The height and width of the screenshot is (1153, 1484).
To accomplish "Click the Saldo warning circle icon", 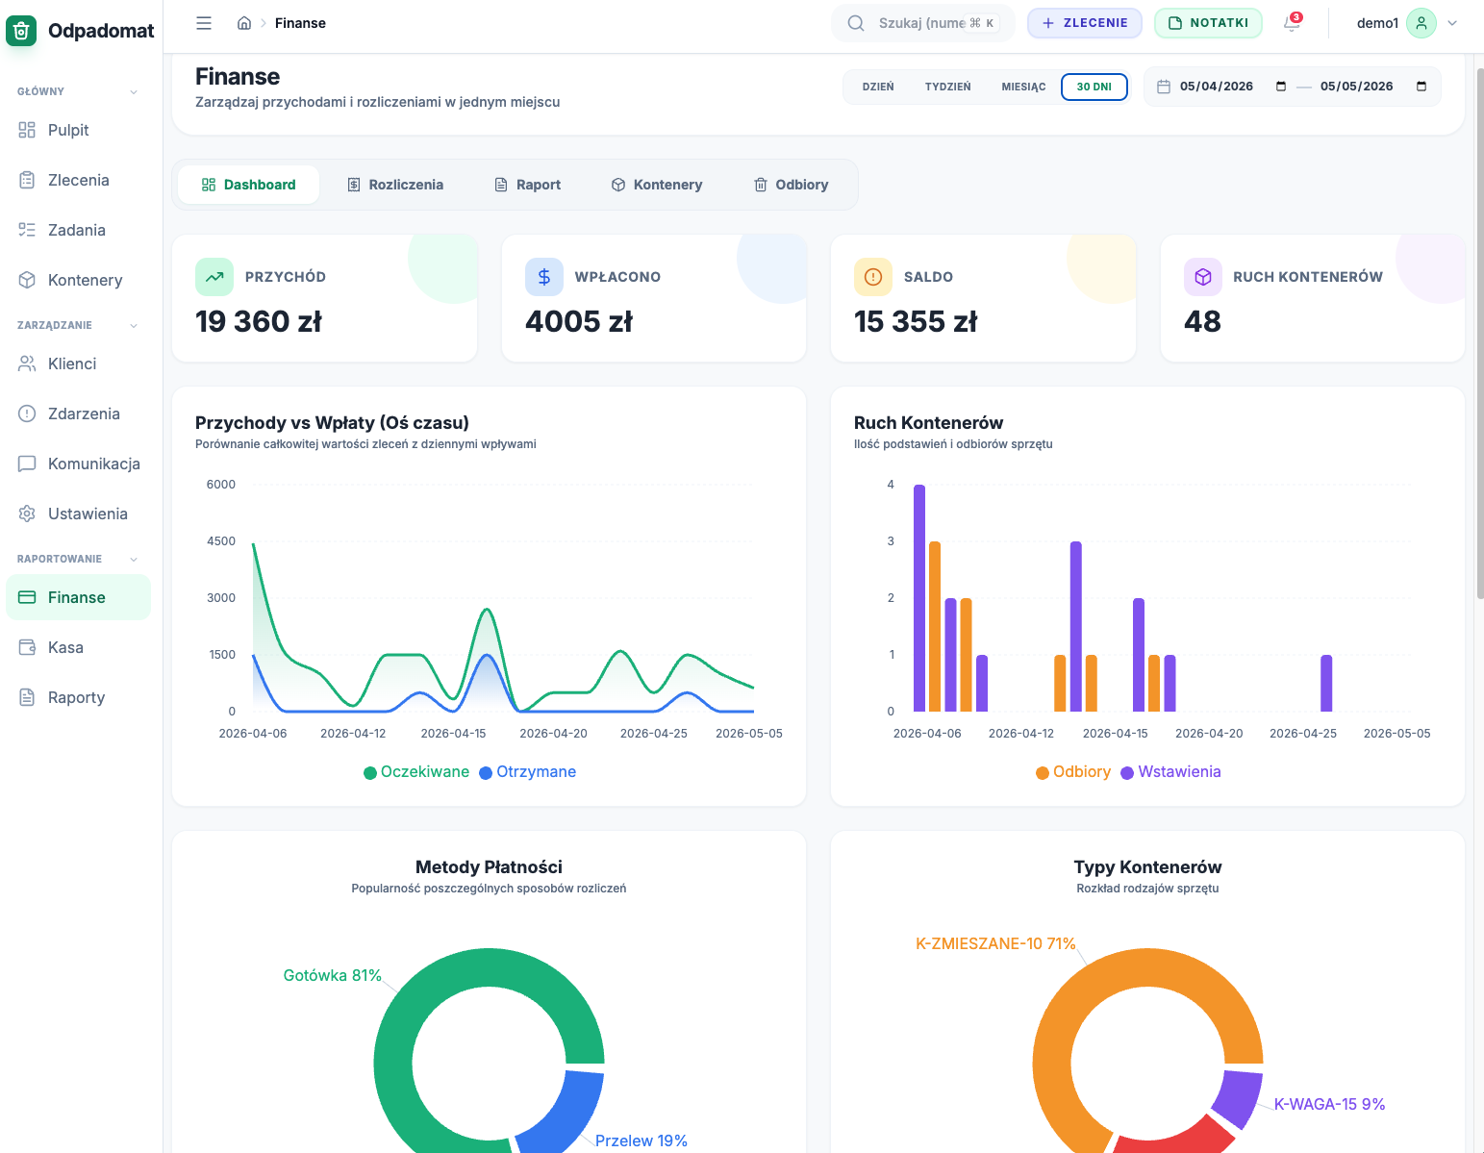I will click(x=873, y=277).
